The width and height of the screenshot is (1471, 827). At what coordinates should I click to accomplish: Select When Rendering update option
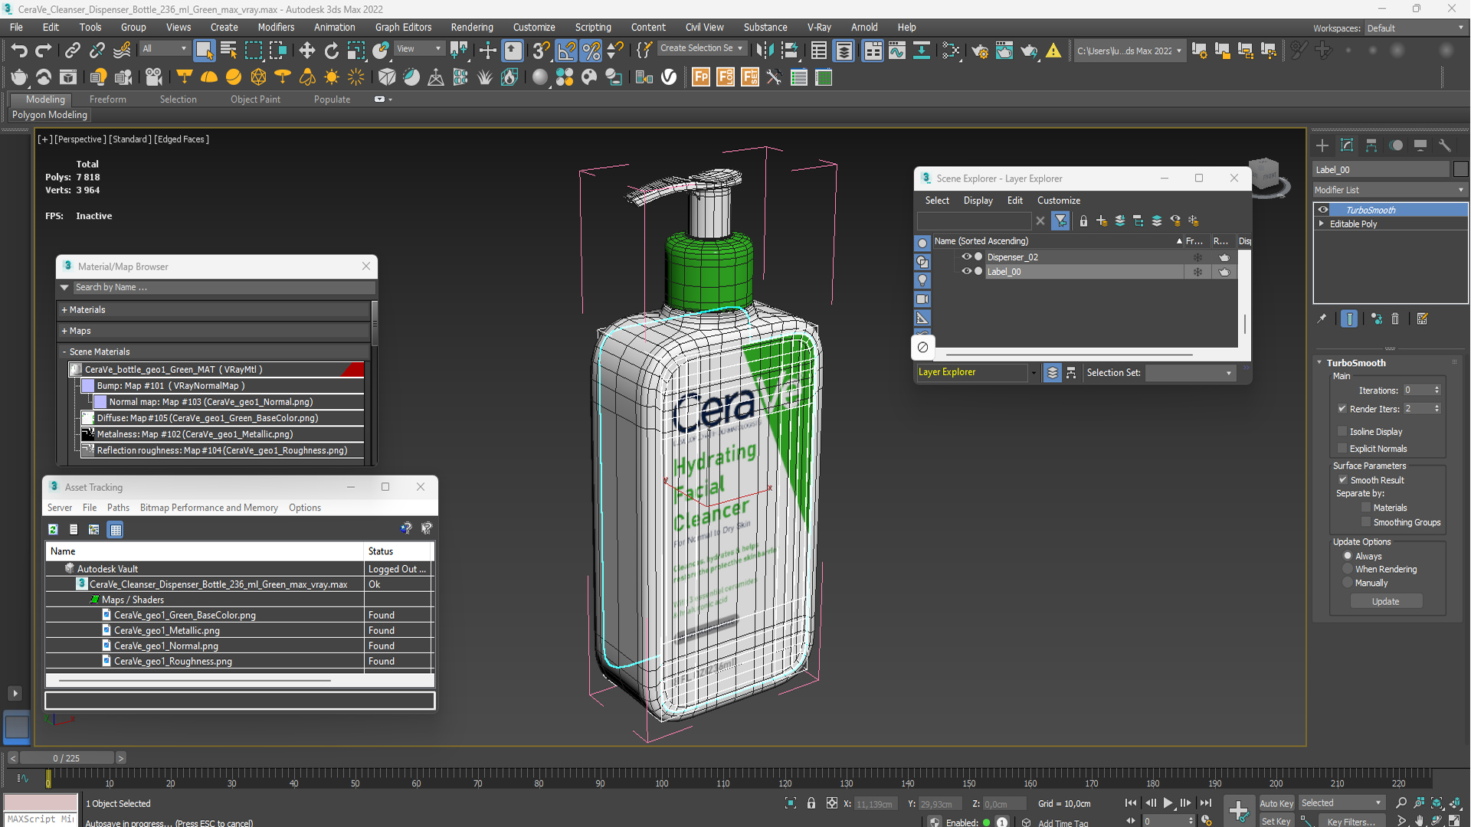1348,569
